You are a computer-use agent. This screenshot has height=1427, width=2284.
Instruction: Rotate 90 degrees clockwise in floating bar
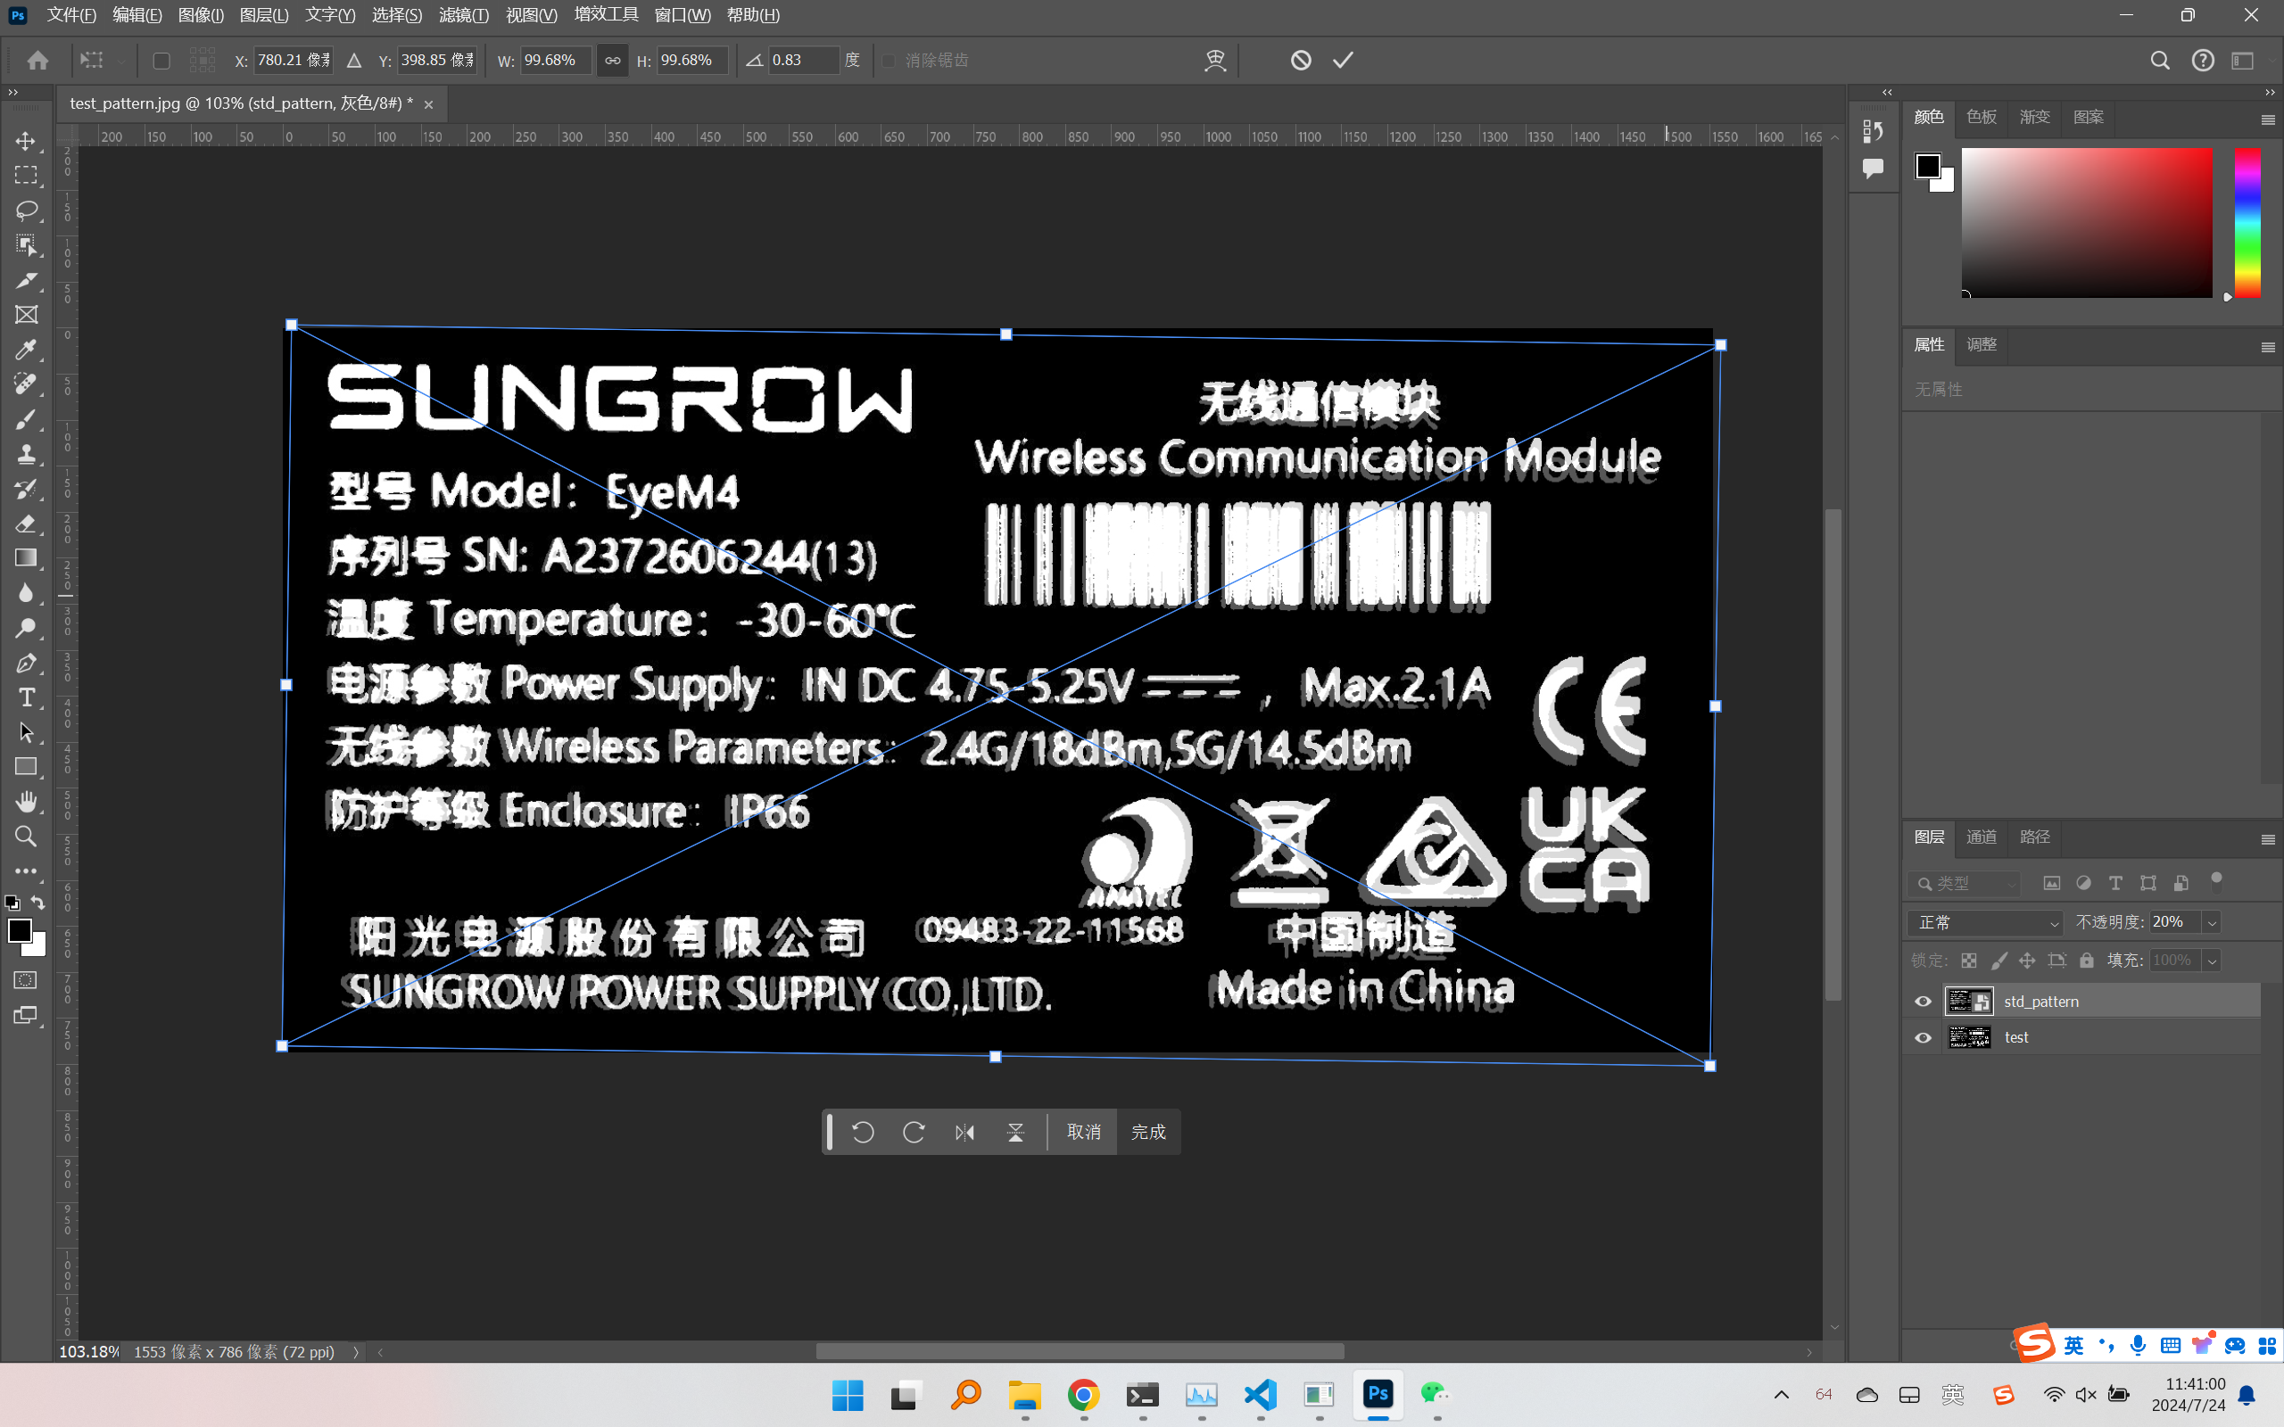click(914, 1132)
